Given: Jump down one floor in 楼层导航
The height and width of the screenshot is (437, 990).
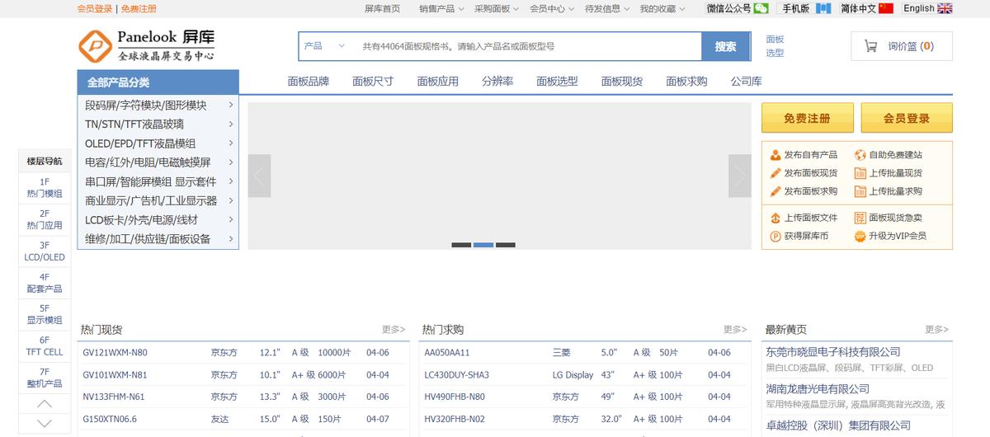Looking at the screenshot, I should coord(45,423).
